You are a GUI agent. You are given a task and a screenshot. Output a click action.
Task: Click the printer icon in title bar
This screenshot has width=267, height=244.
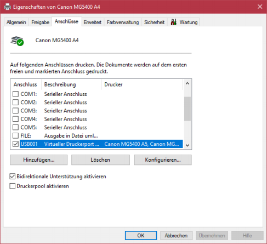click(7, 7)
